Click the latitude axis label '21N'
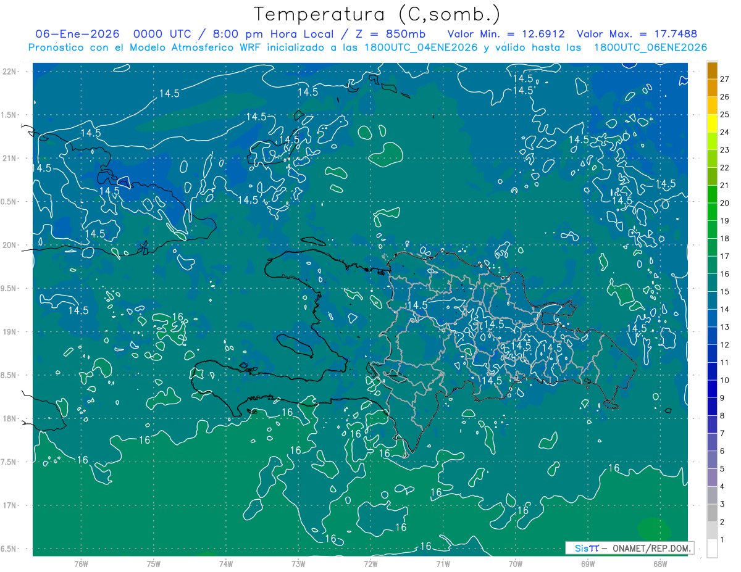Image resolution: width=741 pixels, height=572 pixels. [x=10, y=158]
